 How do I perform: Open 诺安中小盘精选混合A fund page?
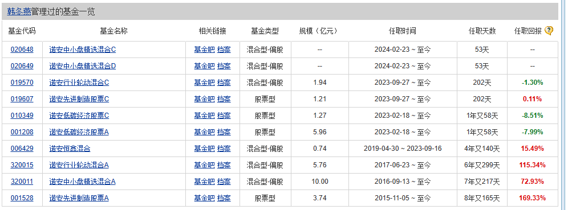(x=83, y=182)
